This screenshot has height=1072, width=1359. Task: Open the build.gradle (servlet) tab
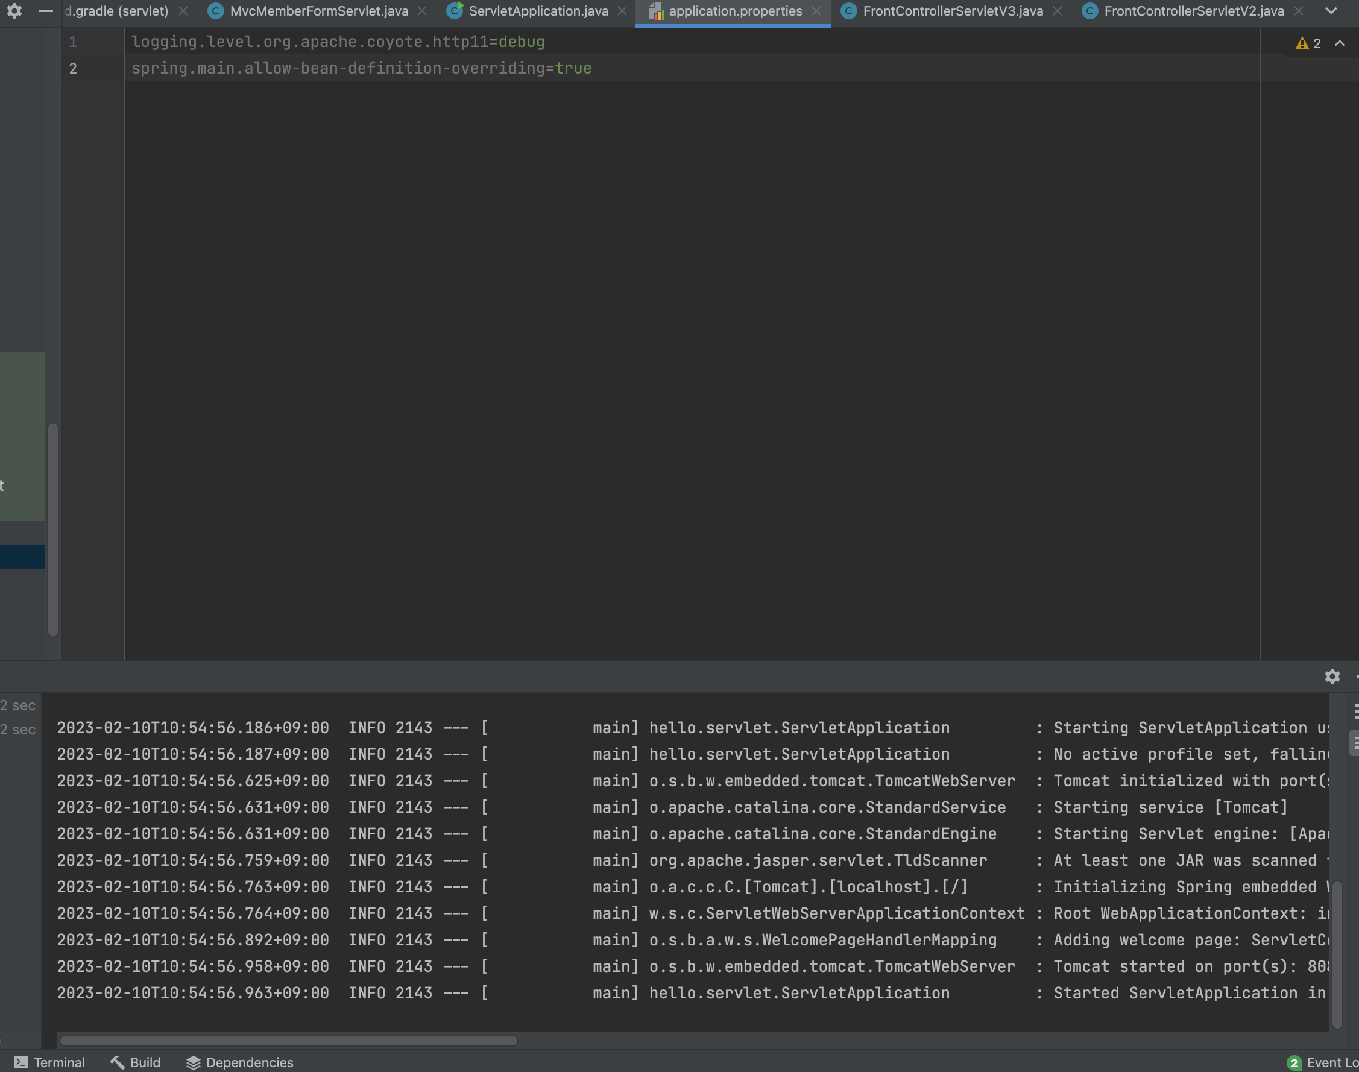click(x=117, y=11)
